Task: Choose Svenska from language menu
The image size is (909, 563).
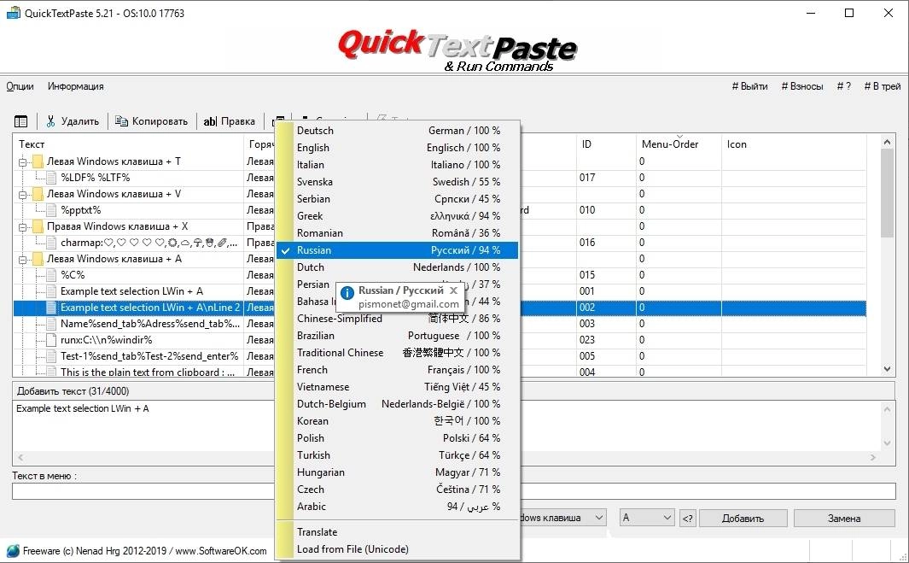Action: pos(399,182)
